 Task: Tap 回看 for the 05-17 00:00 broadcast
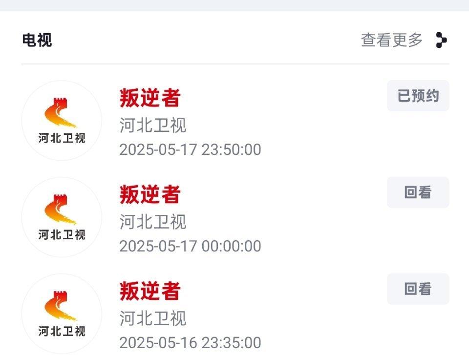418,192
